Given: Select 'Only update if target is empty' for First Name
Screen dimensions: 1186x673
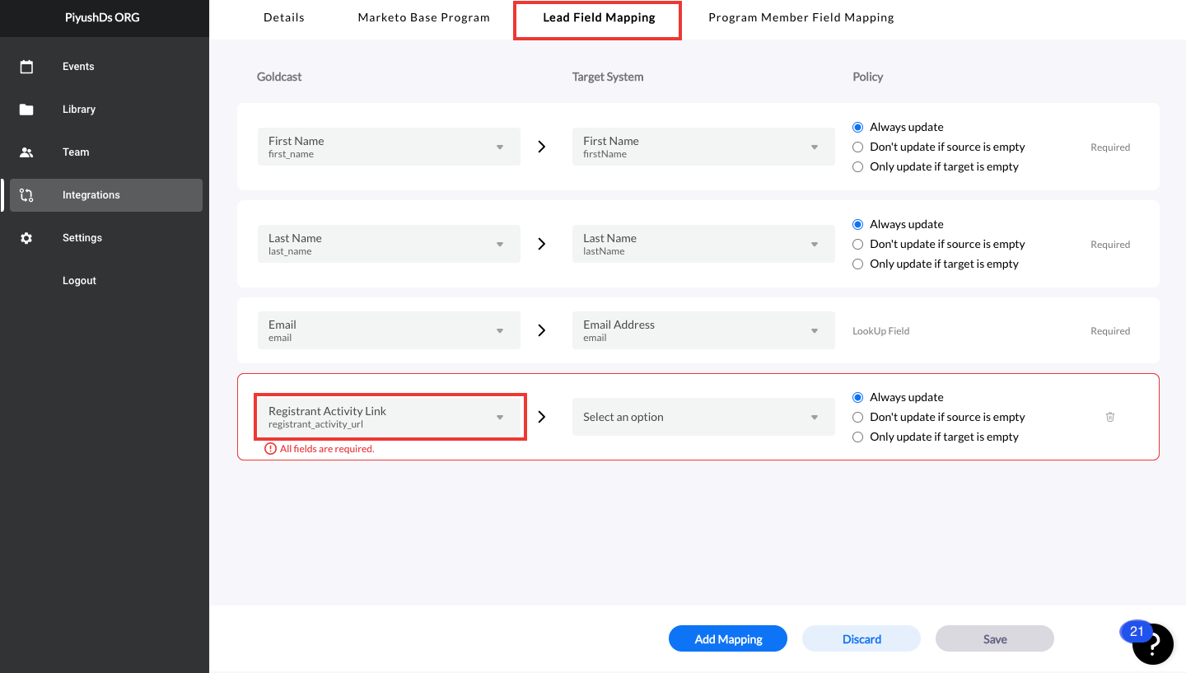Looking at the screenshot, I should tap(857, 166).
